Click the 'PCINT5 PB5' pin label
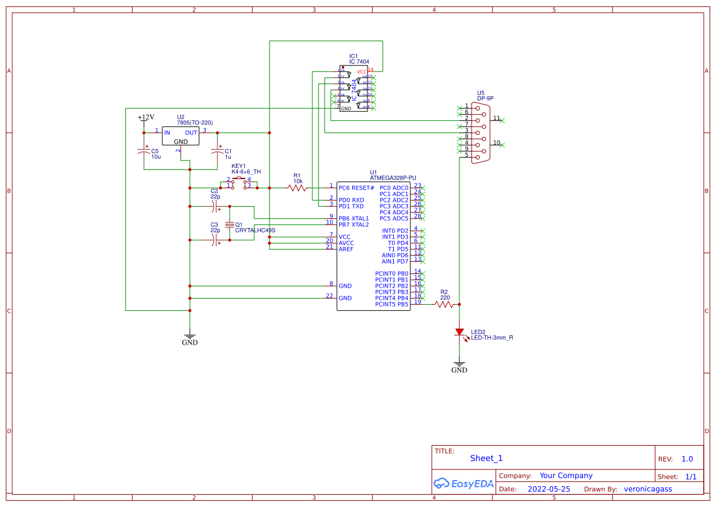Viewport: 716px width, 507px height. (392, 305)
